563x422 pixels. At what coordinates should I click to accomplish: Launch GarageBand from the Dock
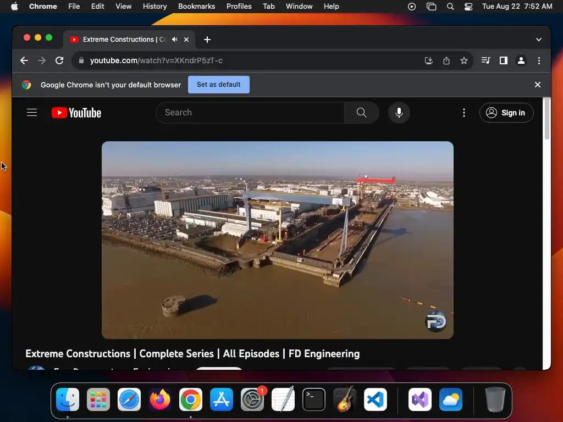(x=345, y=399)
